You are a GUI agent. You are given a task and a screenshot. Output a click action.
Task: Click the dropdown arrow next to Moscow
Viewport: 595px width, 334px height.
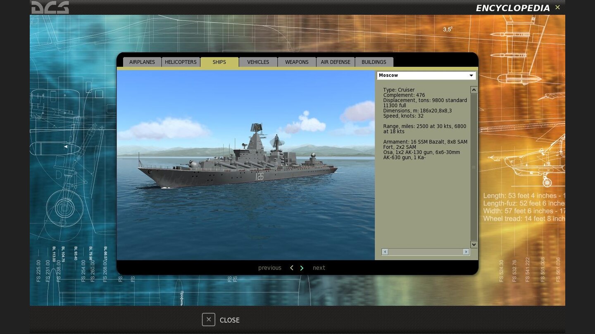(471, 75)
